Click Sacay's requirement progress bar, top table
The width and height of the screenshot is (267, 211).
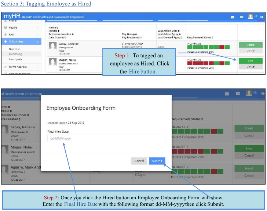(208, 47)
